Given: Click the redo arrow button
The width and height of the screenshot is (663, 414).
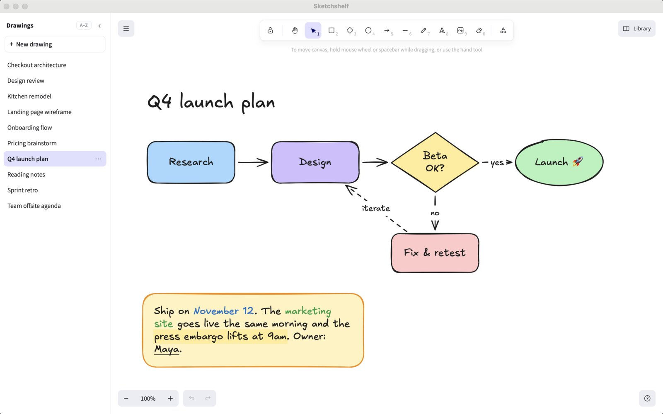Looking at the screenshot, I should (208, 398).
